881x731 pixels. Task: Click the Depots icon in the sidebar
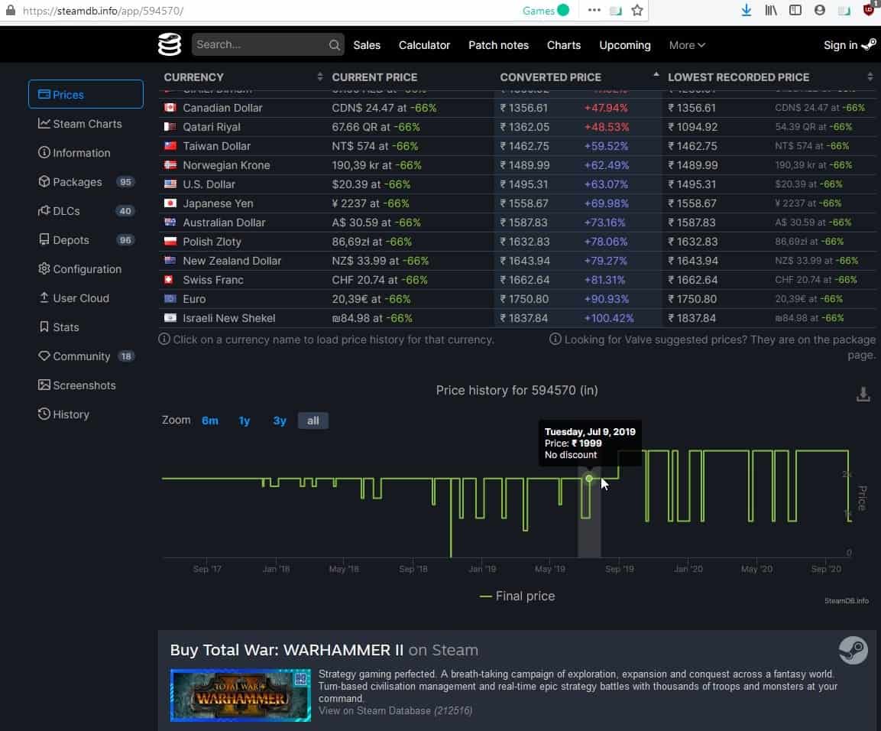point(45,240)
